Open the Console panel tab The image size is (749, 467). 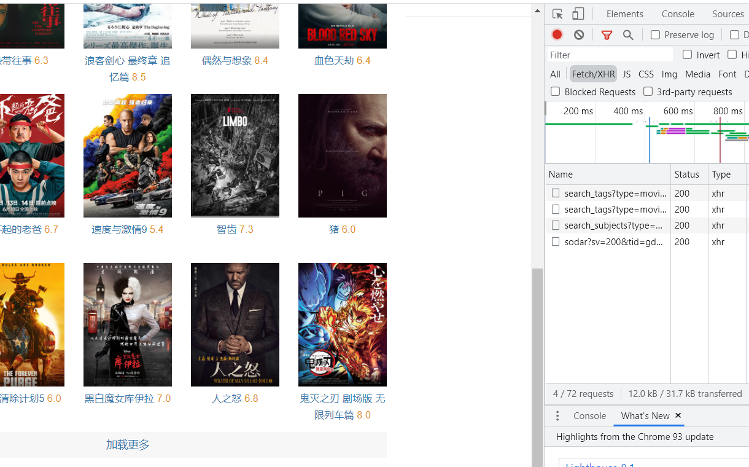click(x=678, y=14)
